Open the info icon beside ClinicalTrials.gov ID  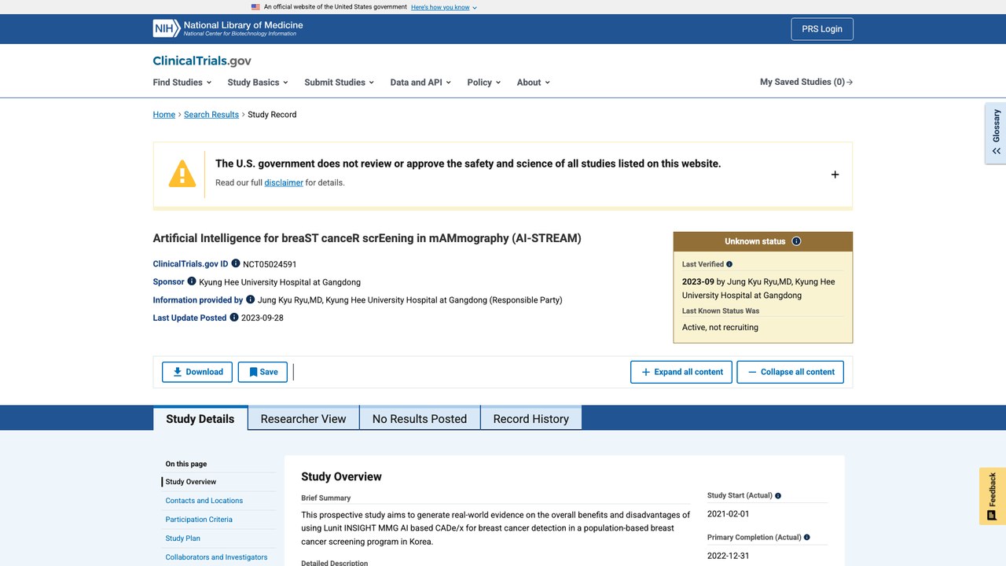[236, 263]
